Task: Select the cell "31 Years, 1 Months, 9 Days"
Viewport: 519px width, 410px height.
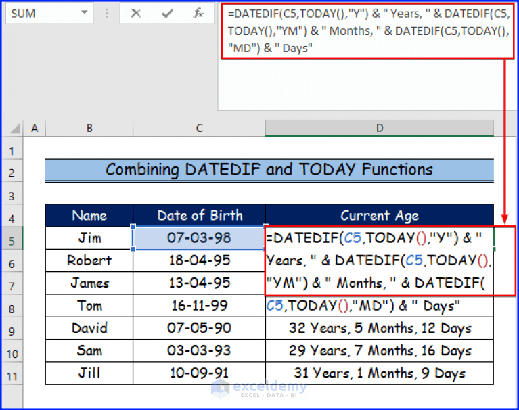Action: [380, 373]
